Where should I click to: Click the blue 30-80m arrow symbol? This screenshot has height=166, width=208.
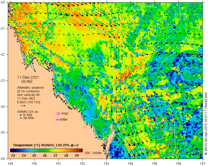[21, 118]
